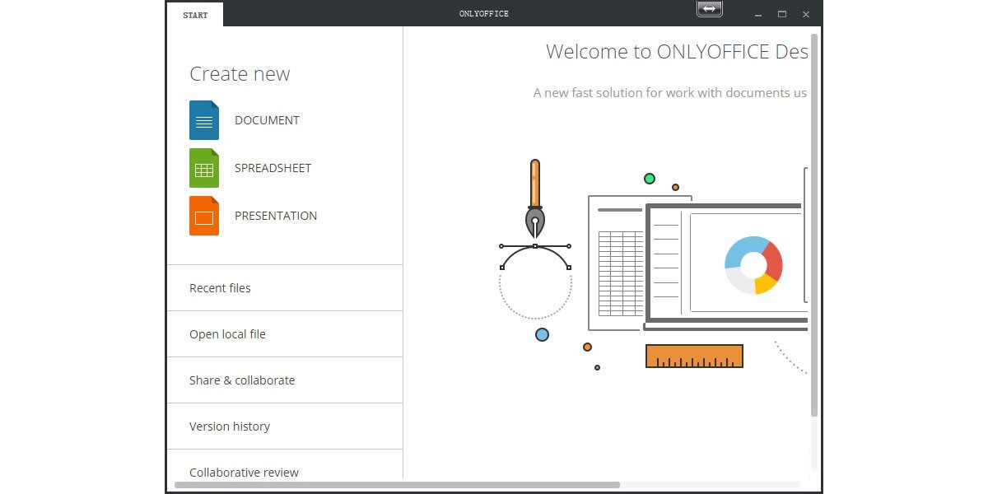Open the Share & collaborate panel
Image resolution: width=988 pixels, height=494 pixels.
242,380
